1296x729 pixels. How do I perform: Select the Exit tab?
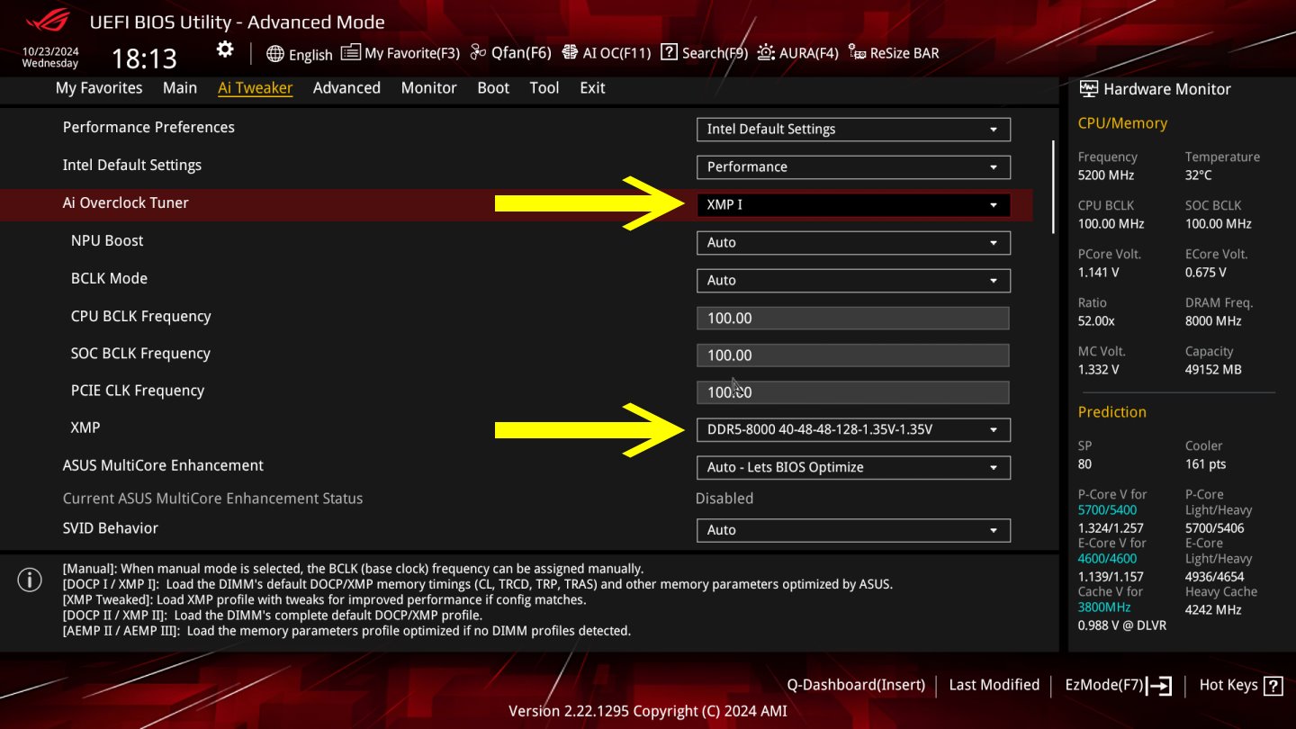pyautogui.click(x=592, y=88)
